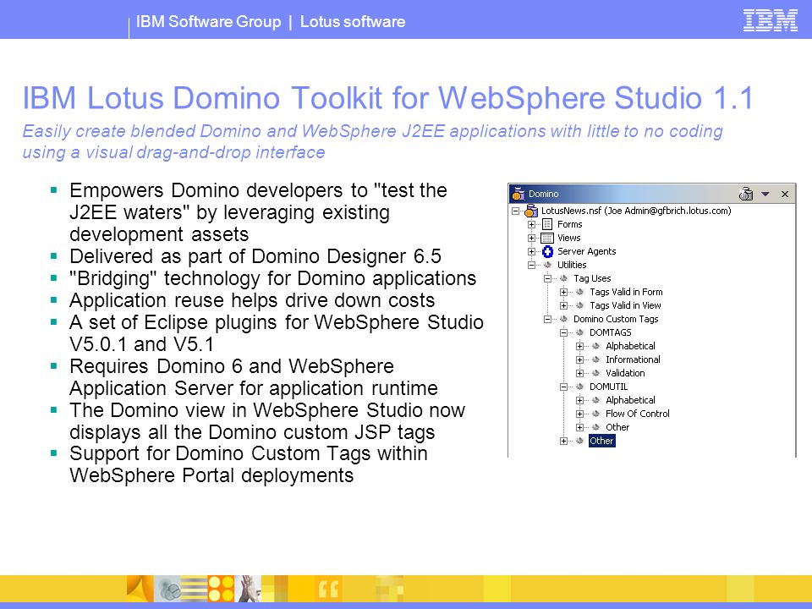
Task: Select the Validation tree item
Action: pyautogui.click(x=625, y=372)
